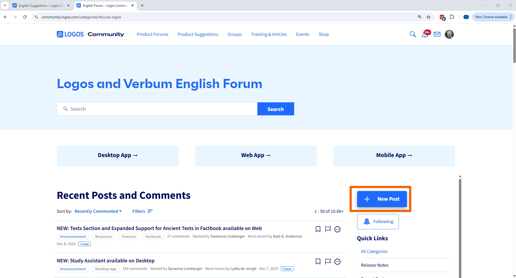Click the blue pill extension icon in the toolbar
This screenshot has height=278, width=516.
click(466, 17)
